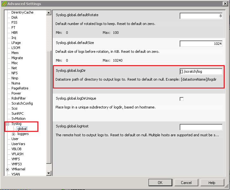Collapse the Syslog tree node
Screen dimensions: 230x190
pos(7,124)
